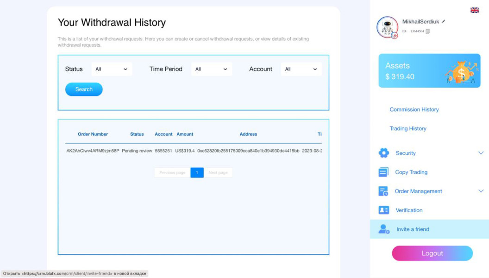Copy the user ID with the copy icon
The width and height of the screenshot is (489, 278).
(427, 31)
